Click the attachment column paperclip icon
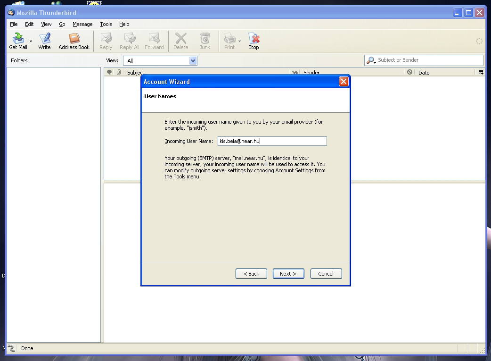 [119, 73]
